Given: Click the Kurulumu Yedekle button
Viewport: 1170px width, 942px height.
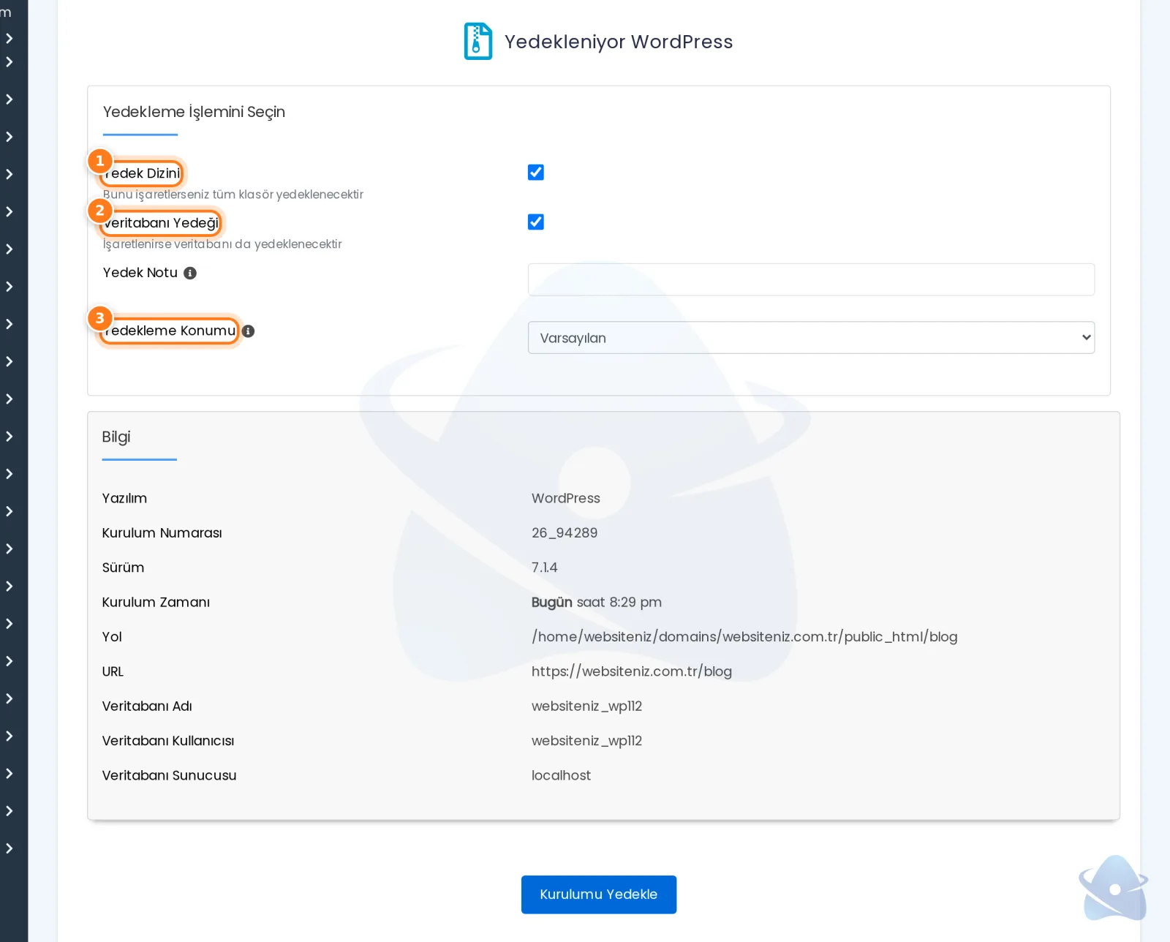Looking at the screenshot, I should (598, 894).
